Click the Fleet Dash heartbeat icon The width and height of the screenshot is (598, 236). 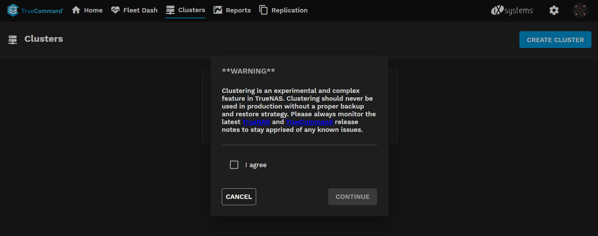(x=115, y=10)
